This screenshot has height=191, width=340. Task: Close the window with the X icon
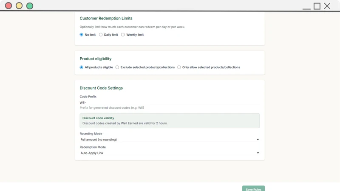(x=327, y=6)
